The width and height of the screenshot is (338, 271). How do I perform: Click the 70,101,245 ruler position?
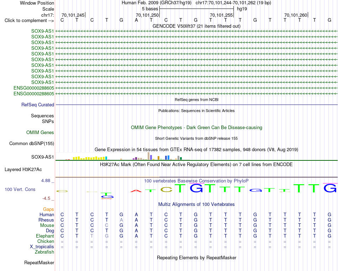[x=73, y=15]
